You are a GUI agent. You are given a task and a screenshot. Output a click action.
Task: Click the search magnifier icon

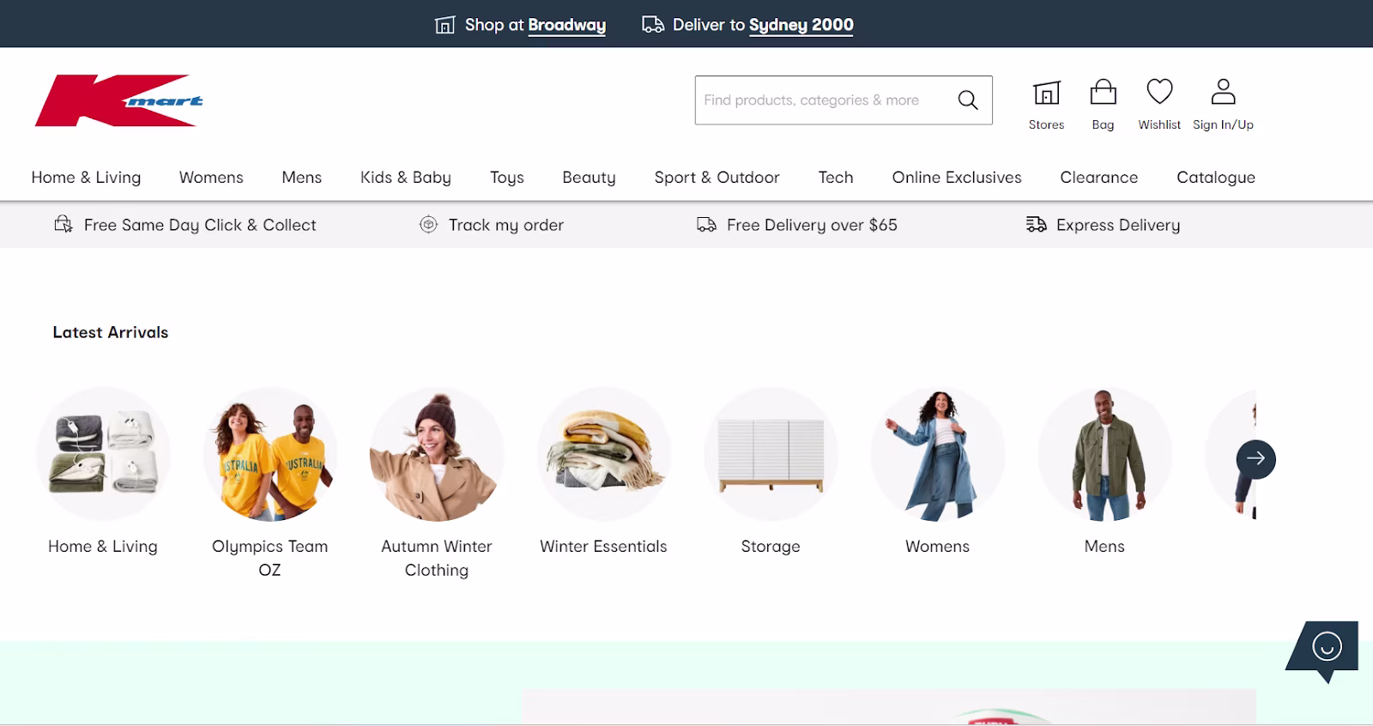(968, 100)
